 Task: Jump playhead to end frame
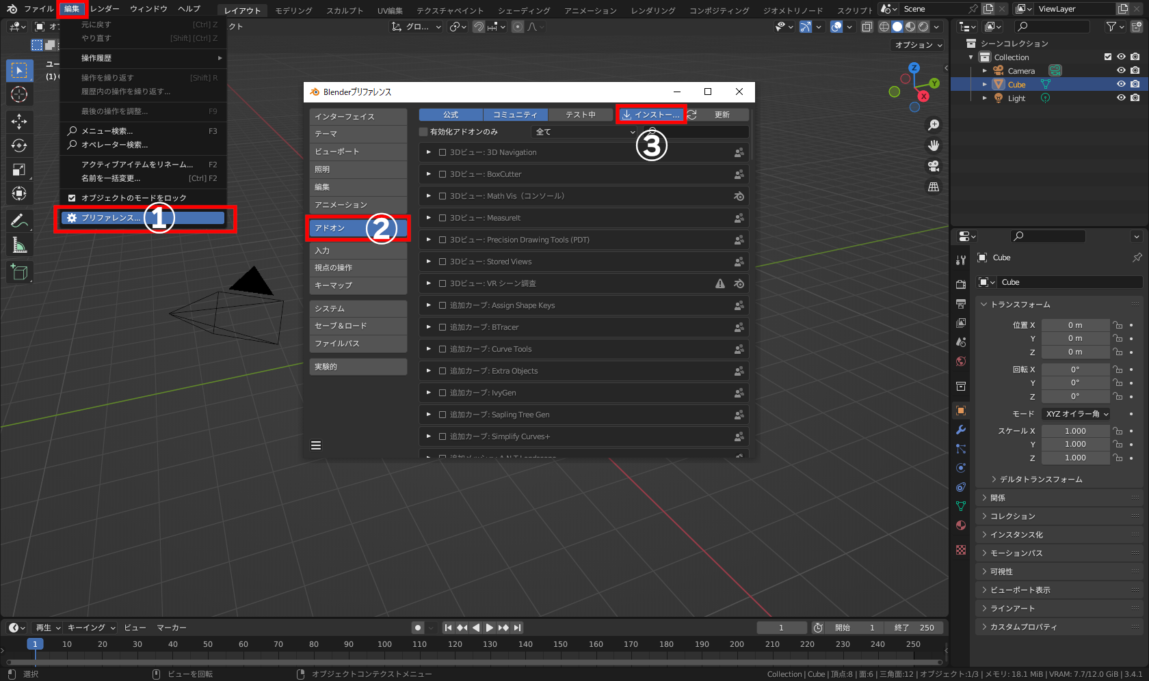pos(517,627)
